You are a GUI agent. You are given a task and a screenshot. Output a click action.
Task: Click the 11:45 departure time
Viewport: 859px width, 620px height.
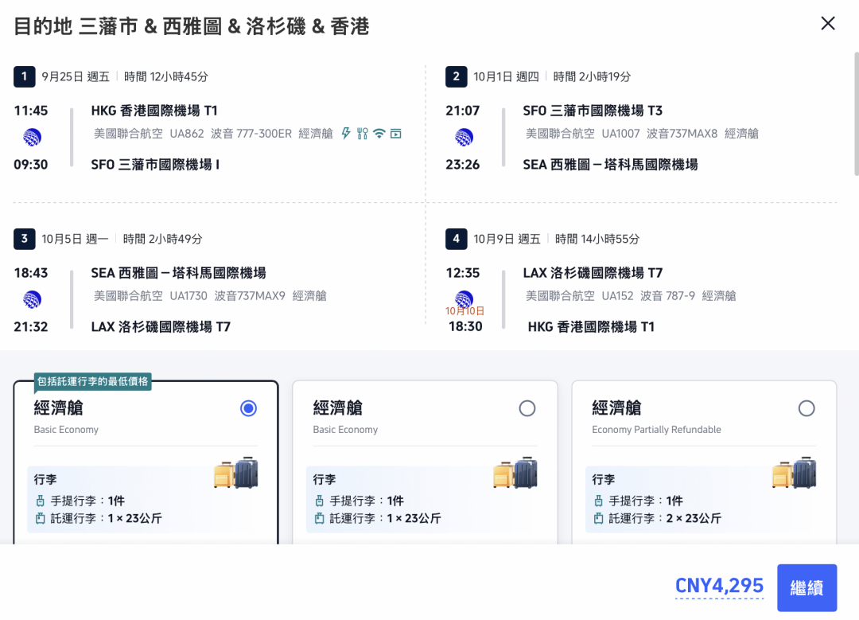pos(31,111)
